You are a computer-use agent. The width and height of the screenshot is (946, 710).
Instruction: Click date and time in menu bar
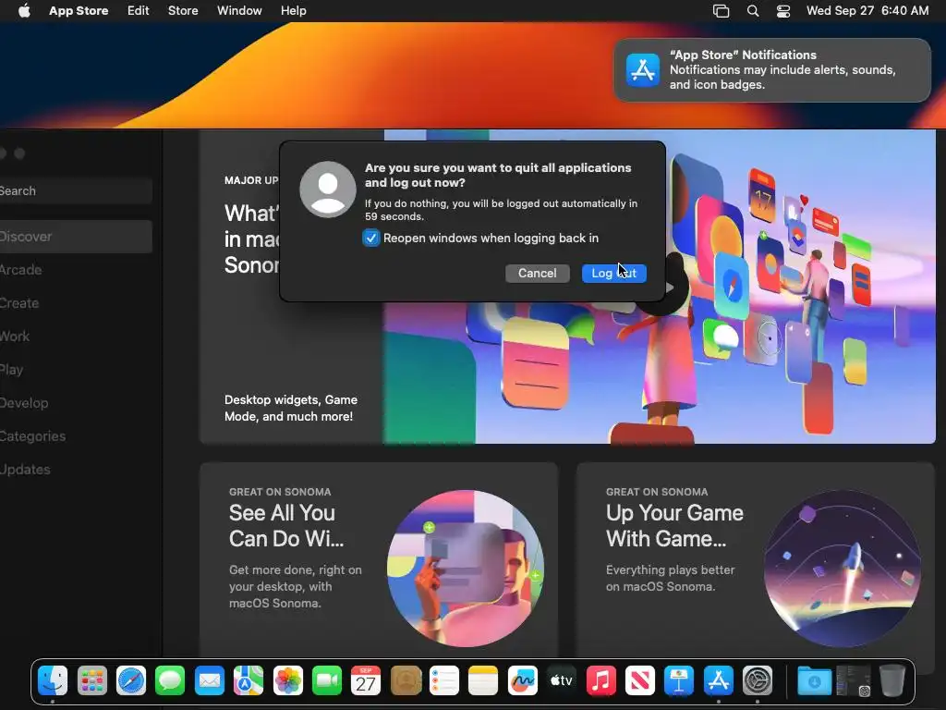click(x=867, y=11)
